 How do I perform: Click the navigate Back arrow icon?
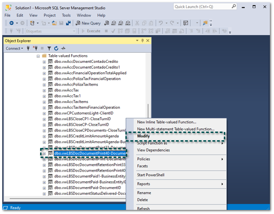11,23
